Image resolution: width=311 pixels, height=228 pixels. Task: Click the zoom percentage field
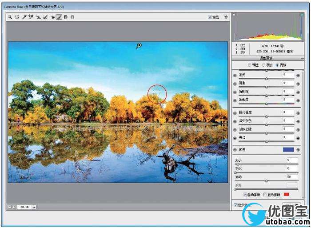[x=24, y=207]
